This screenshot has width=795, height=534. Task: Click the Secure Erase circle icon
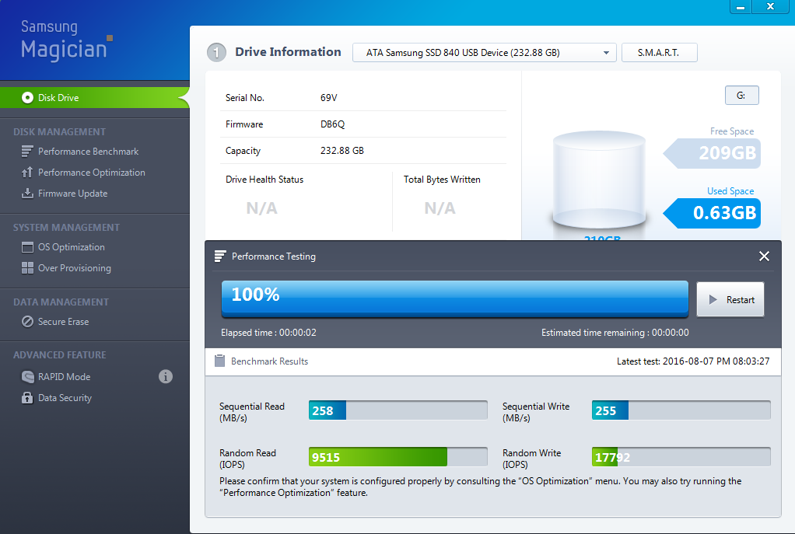(x=27, y=322)
